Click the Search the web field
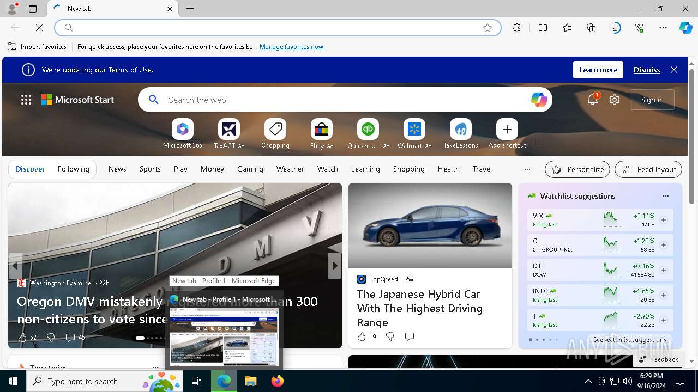698x392 pixels. [345, 100]
